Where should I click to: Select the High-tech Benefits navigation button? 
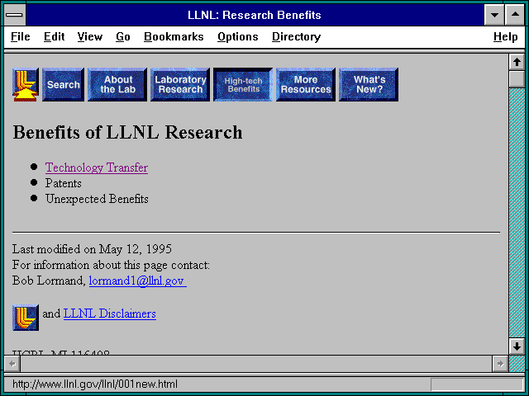[x=243, y=84]
